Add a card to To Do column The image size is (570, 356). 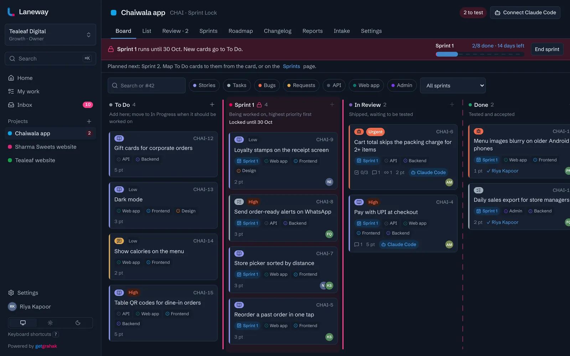click(x=212, y=105)
